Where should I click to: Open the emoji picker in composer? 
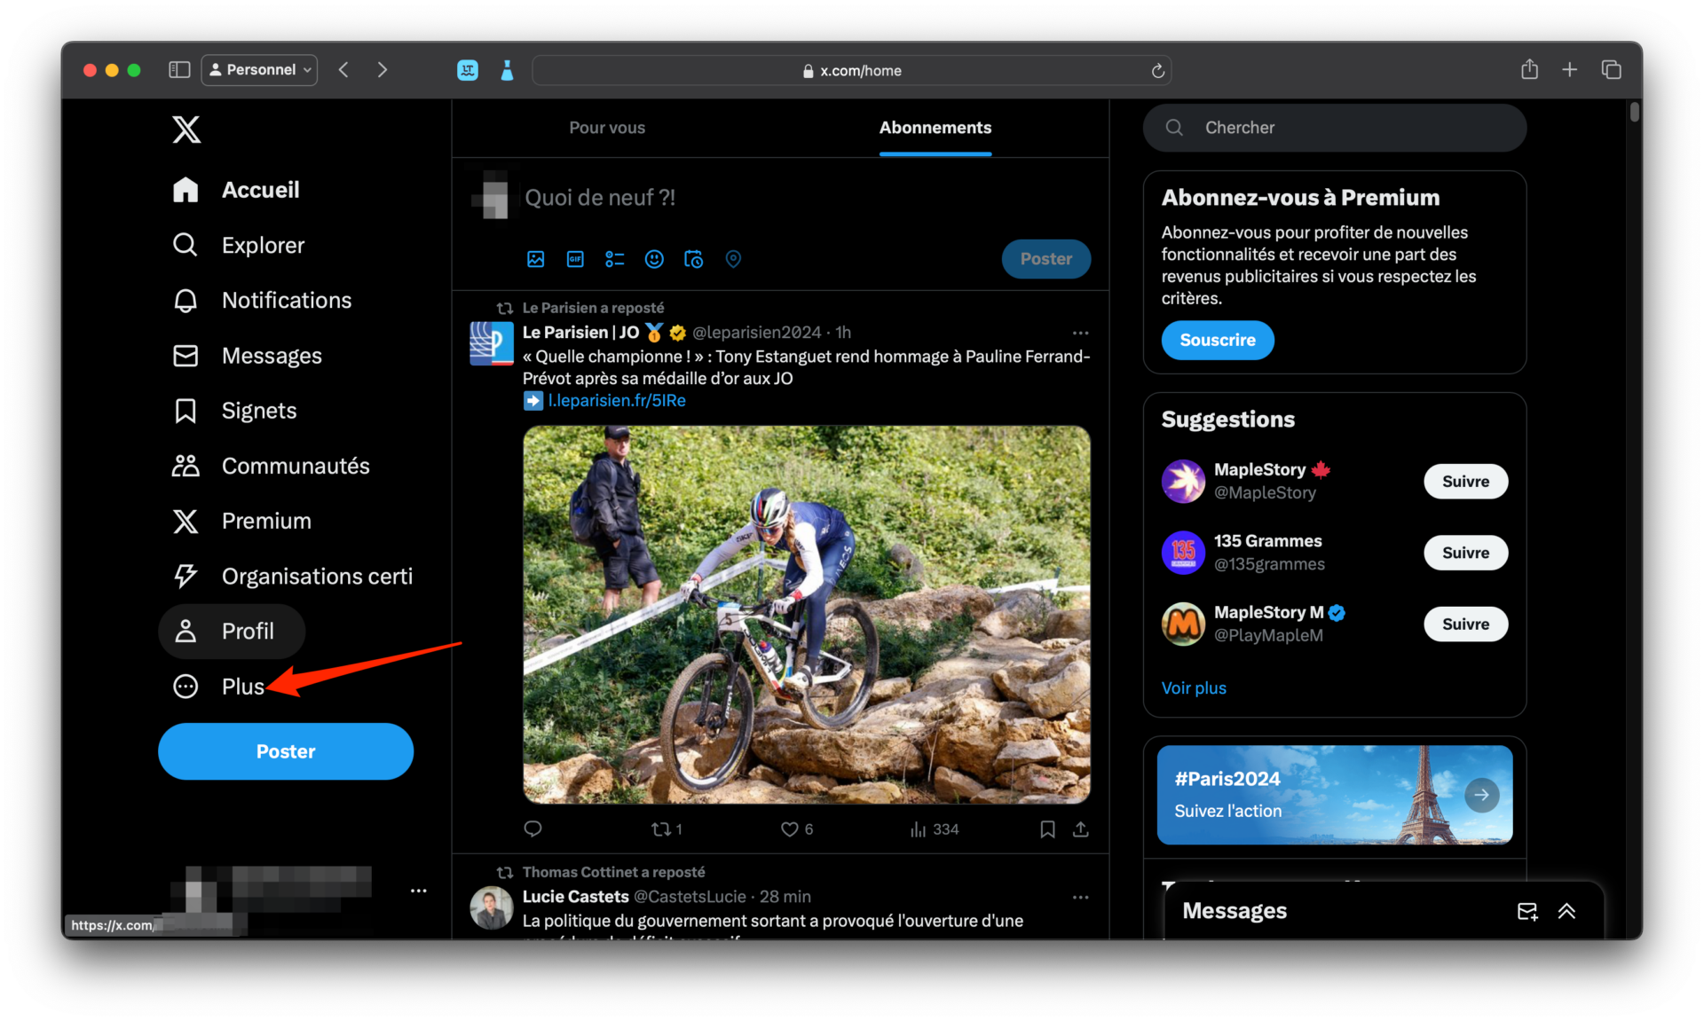654,259
